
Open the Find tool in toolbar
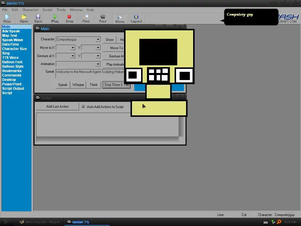coord(86,19)
